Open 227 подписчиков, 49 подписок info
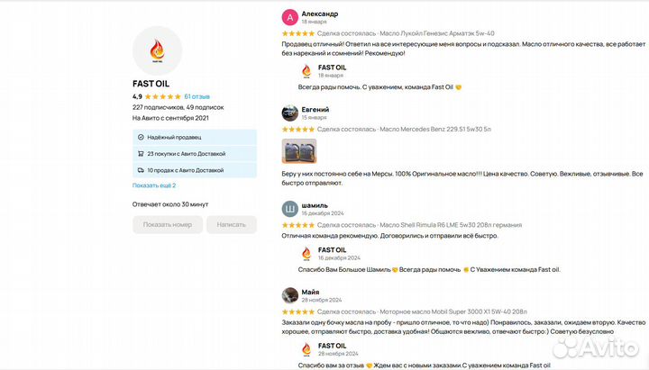 (177, 107)
